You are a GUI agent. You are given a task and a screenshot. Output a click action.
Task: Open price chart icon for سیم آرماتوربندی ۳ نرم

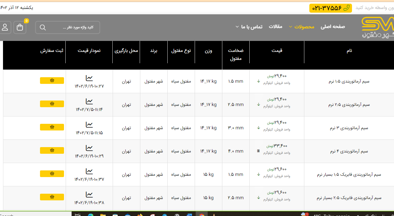point(89,125)
